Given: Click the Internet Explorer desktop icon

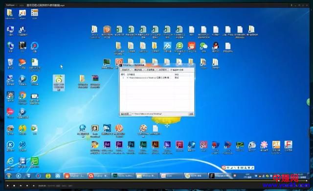Looking at the screenshot, I should tap(10, 161).
